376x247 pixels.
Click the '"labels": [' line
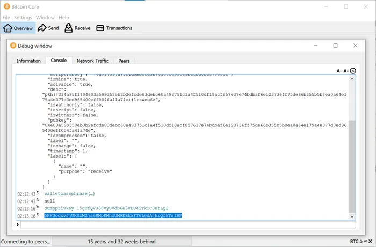coord(62,156)
